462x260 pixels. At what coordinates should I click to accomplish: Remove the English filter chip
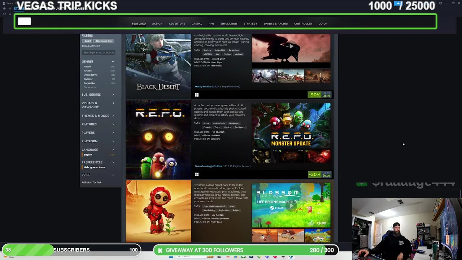pyautogui.click(x=88, y=41)
